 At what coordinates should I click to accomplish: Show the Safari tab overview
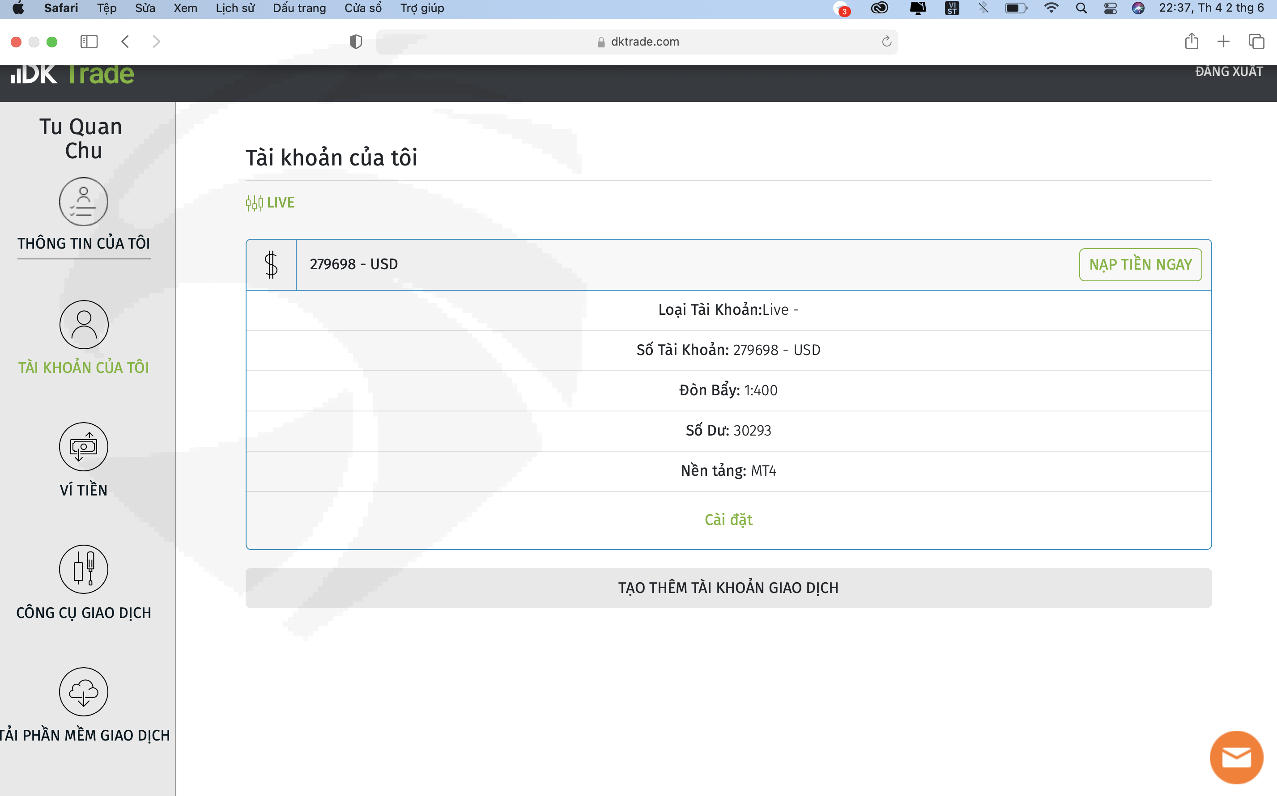point(1256,42)
